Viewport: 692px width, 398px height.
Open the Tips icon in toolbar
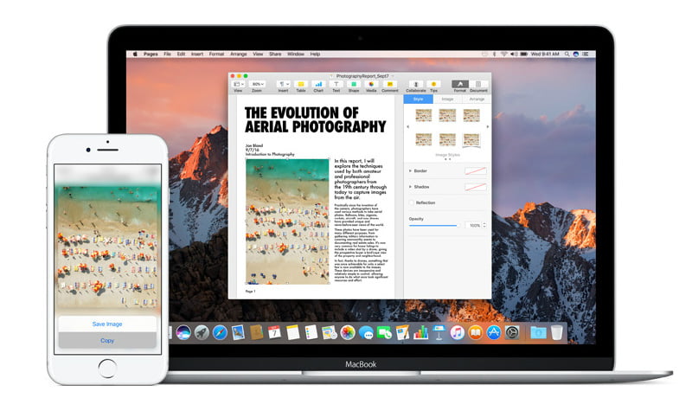pos(433,85)
